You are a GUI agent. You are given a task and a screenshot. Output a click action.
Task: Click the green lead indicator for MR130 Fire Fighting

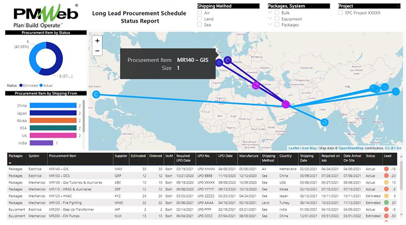tap(386, 203)
